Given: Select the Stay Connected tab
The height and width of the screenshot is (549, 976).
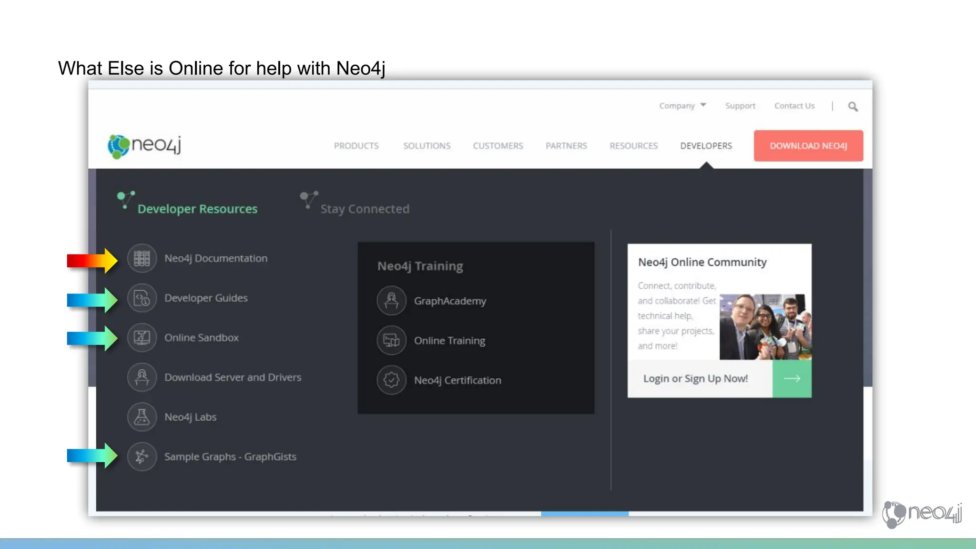Looking at the screenshot, I should click(x=354, y=203).
